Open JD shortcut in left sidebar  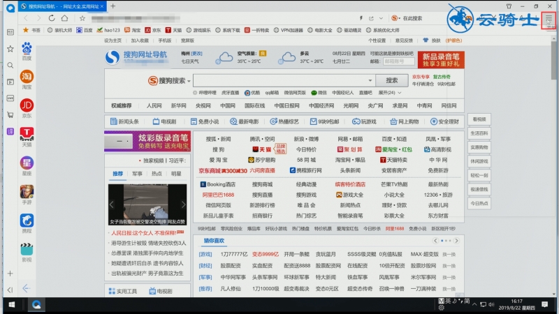[27, 108]
